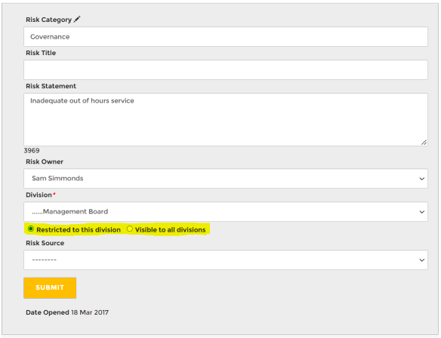
Task: Click the Division required field label
Action: point(41,195)
